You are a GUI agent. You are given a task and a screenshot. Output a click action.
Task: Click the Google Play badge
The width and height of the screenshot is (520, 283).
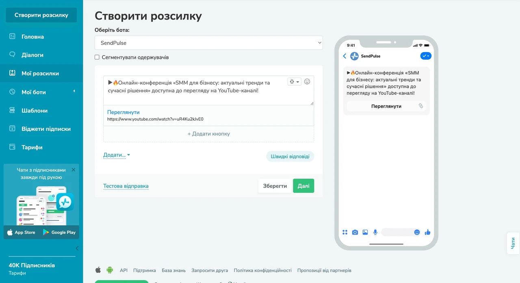pos(60,232)
